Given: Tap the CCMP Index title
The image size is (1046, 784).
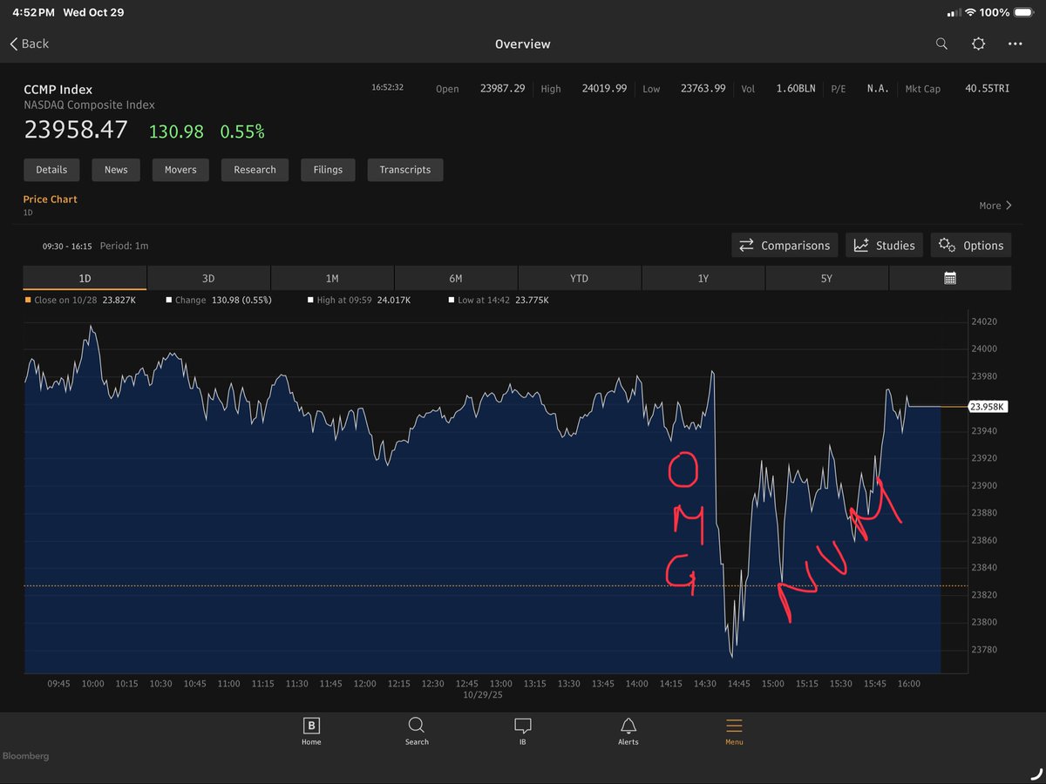Looking at the screenshot, I should point(58,89).
